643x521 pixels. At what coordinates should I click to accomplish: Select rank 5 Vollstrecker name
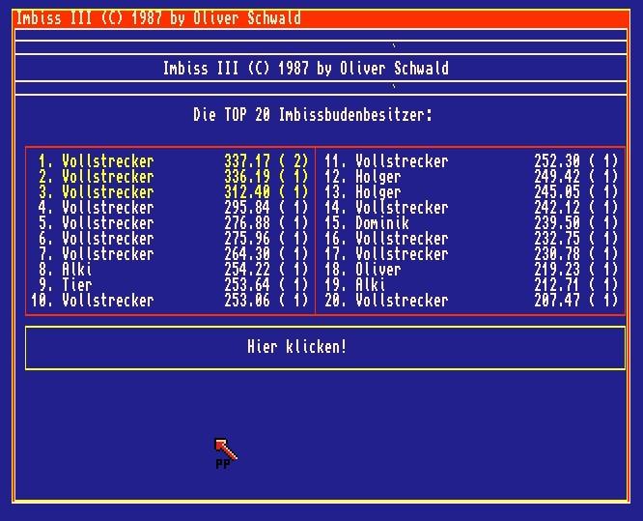tap(108, 223)
